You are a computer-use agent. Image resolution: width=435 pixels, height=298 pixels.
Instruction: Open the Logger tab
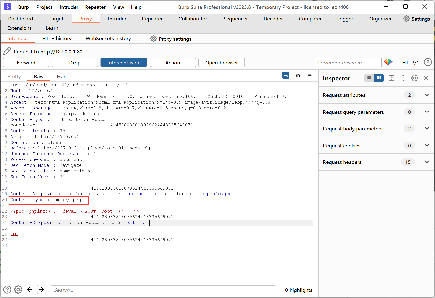coord(345,19)
